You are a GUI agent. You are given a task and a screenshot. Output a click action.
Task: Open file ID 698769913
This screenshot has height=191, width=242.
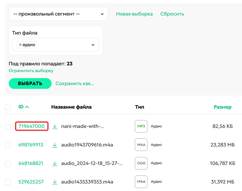click(x=31, y=145)
